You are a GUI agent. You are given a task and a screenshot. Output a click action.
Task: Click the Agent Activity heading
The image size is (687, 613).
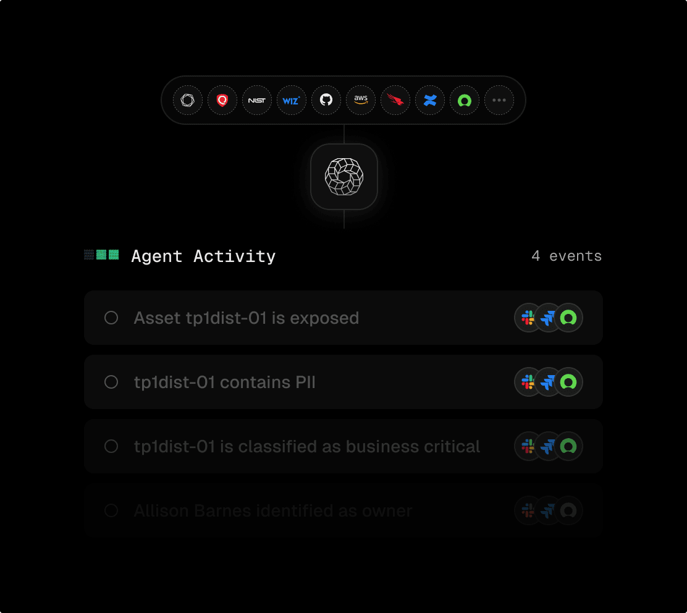click(204, 256)
